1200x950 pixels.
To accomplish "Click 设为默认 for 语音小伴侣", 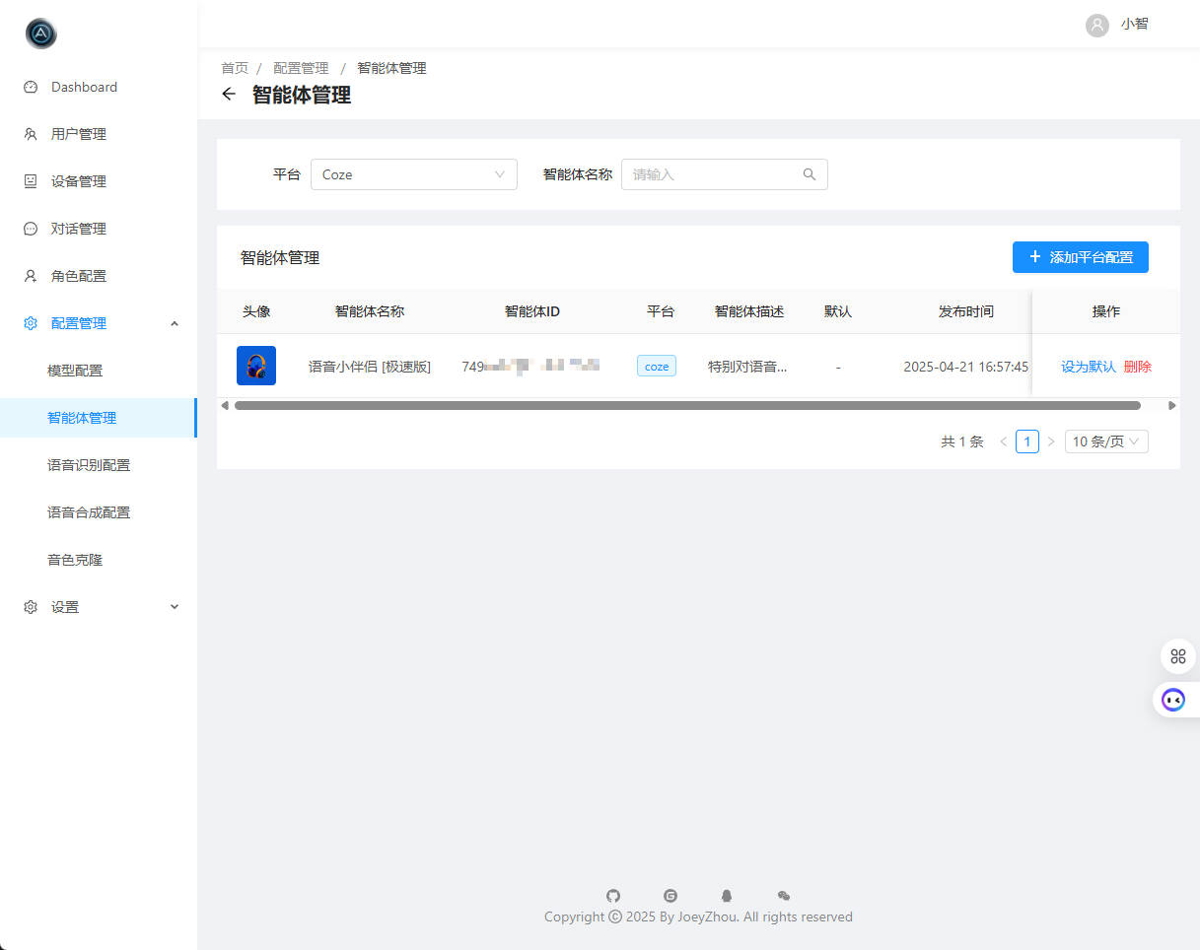I will pos(1088,367).
